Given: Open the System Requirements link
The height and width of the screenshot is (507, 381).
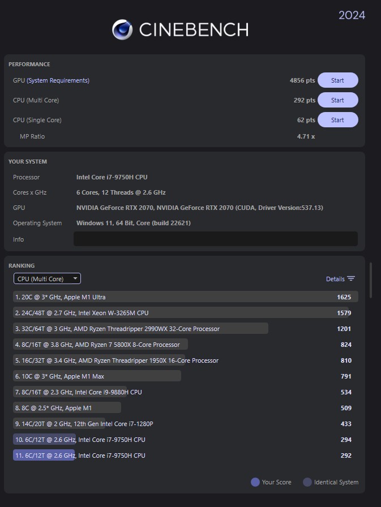Looking at the screenshot, I should 58,80.
